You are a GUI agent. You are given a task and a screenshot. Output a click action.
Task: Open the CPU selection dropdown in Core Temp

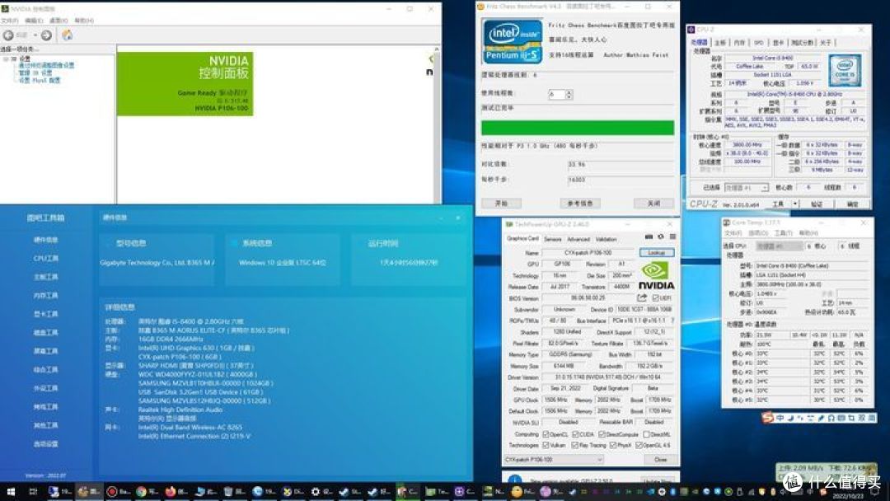780,246
